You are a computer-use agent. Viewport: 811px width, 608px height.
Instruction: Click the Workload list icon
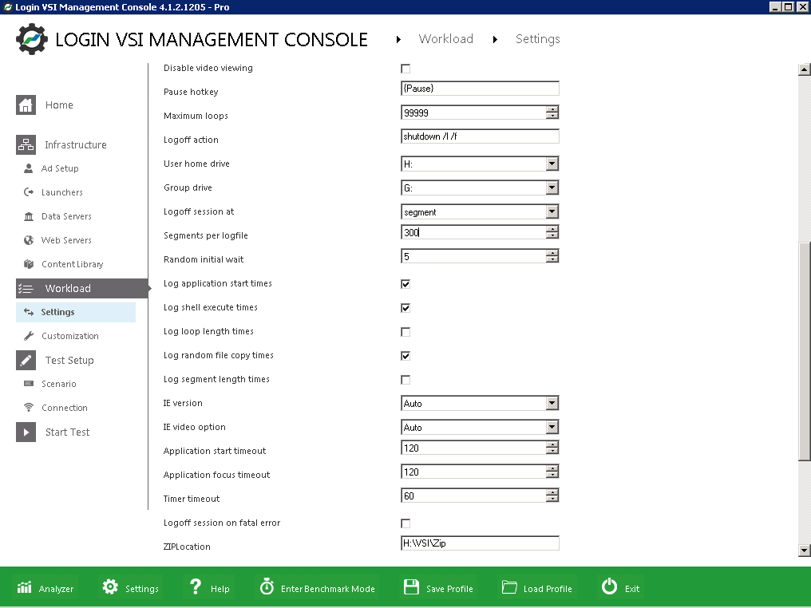pos(26,289)
